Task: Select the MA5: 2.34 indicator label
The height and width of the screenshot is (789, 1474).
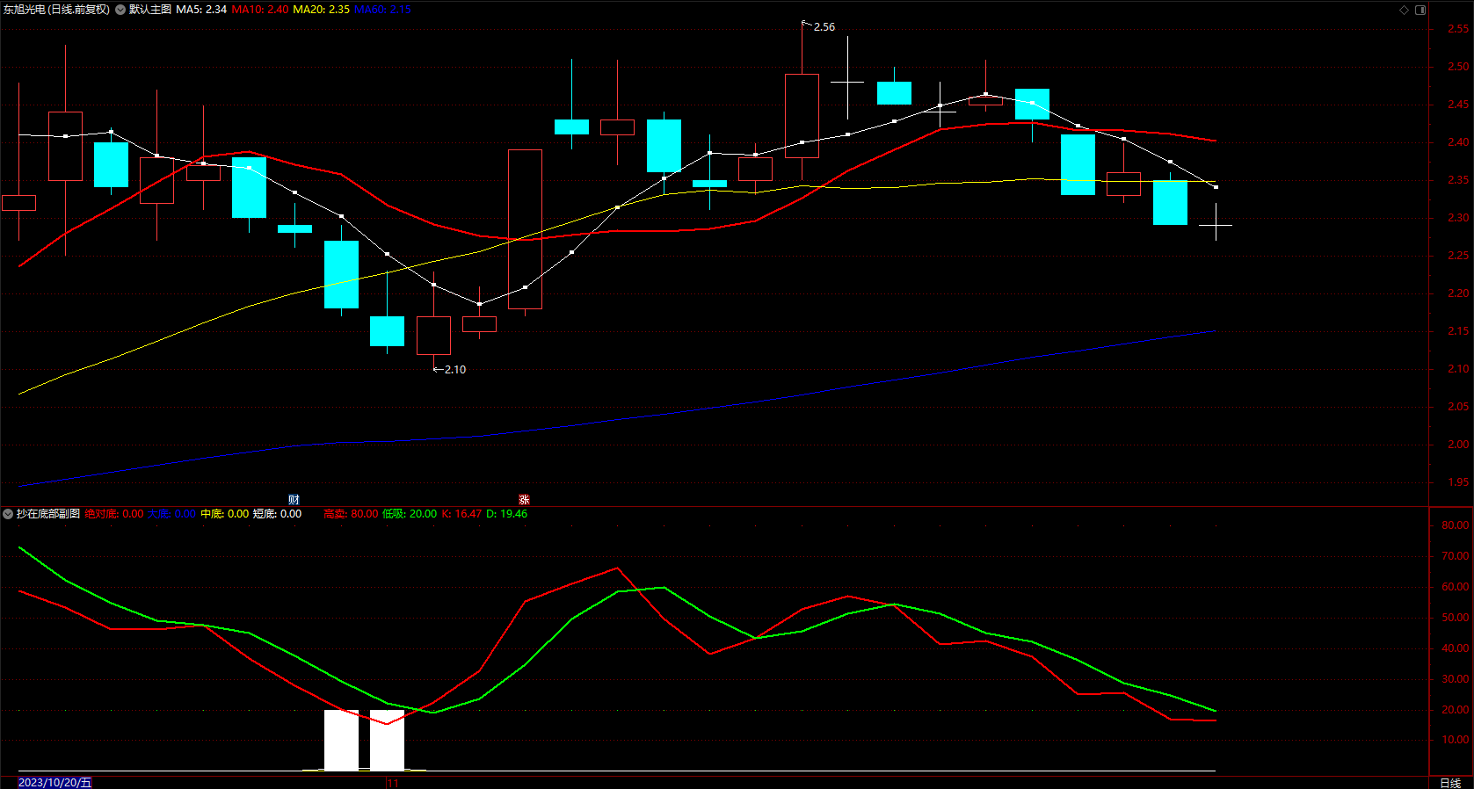Action: point(201,10)
